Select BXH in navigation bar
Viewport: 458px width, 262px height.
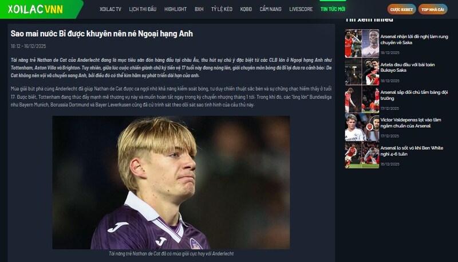199,9
